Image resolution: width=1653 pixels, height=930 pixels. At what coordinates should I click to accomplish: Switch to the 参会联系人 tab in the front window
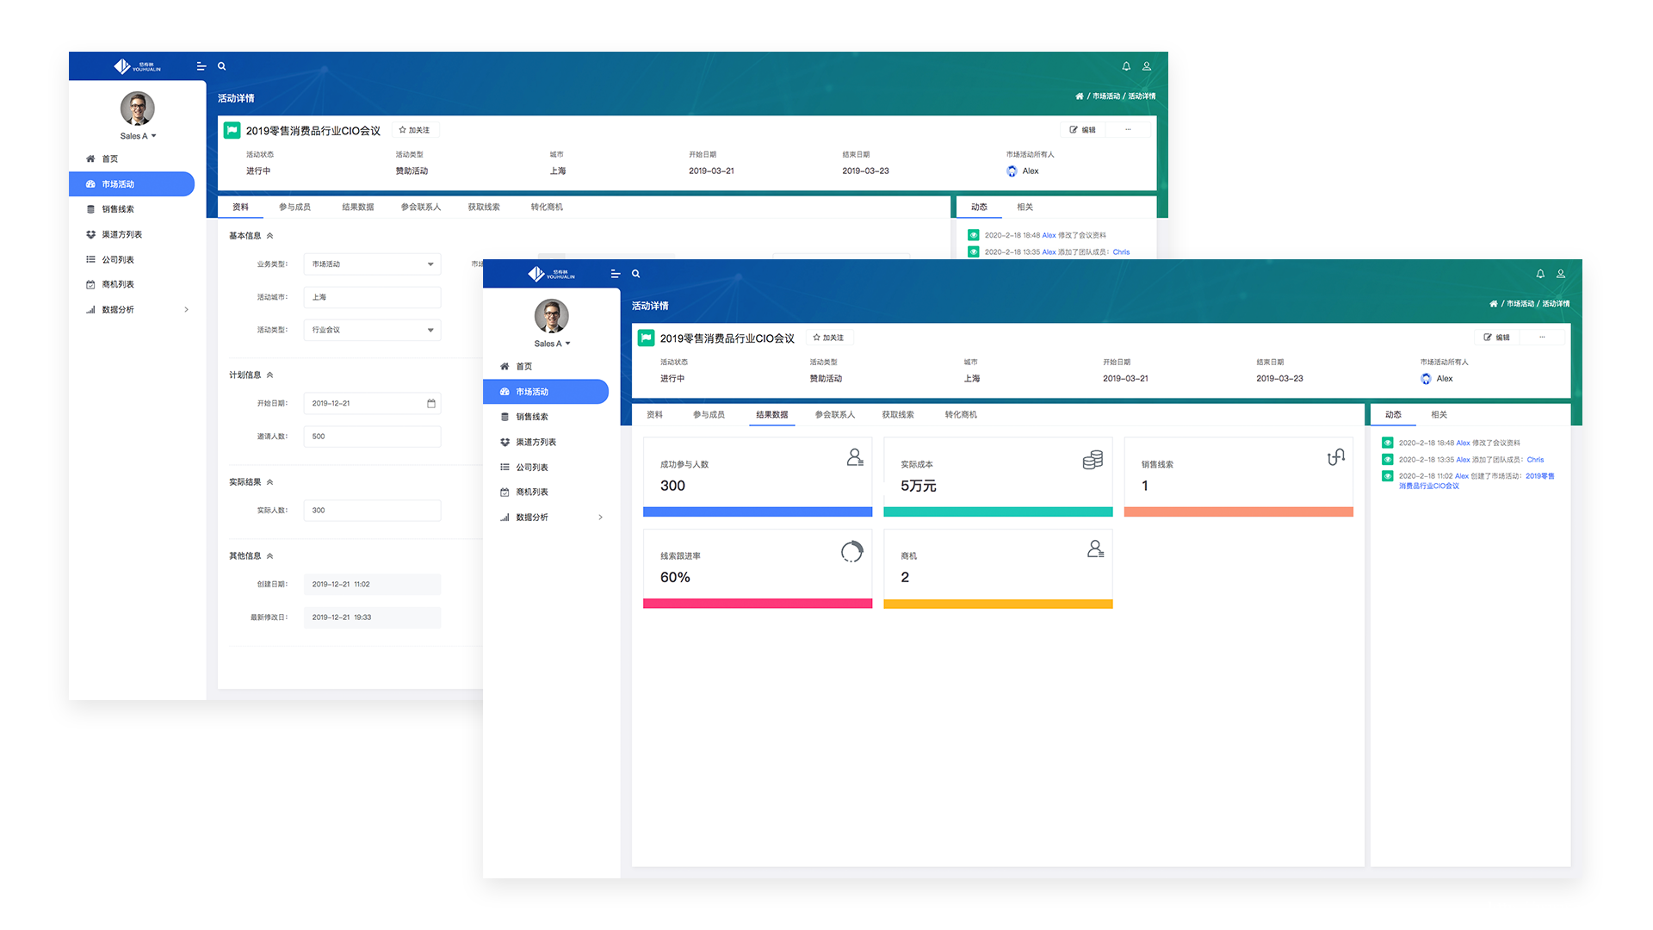(834, 415)
